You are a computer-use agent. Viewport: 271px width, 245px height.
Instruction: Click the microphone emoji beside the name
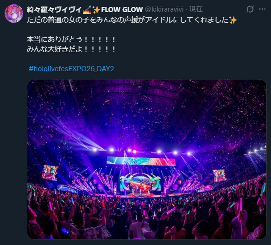tap(87, 10)
